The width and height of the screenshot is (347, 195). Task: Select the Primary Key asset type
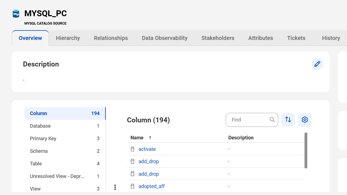(65, 139)
